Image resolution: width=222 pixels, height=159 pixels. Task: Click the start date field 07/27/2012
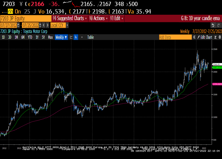(9, 25)
